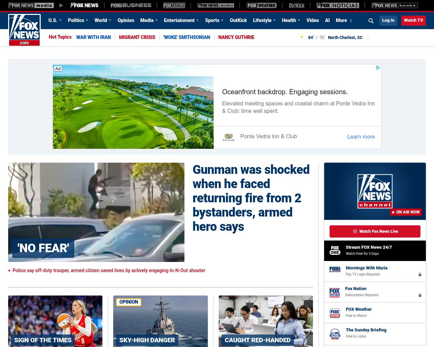
Task: Open WAR WITH IRAN hot topic
Action: (x=94, y=37)
